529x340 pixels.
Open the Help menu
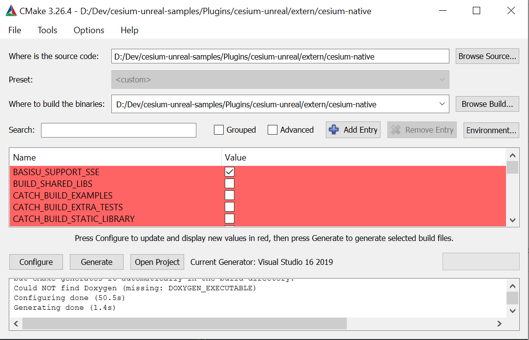point(129,30)
